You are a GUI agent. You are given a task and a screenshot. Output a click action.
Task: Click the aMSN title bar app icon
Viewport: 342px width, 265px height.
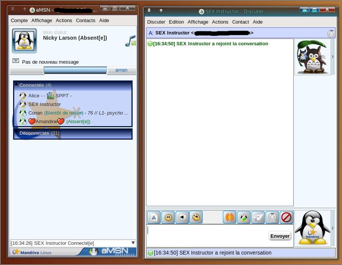(32, 10)
